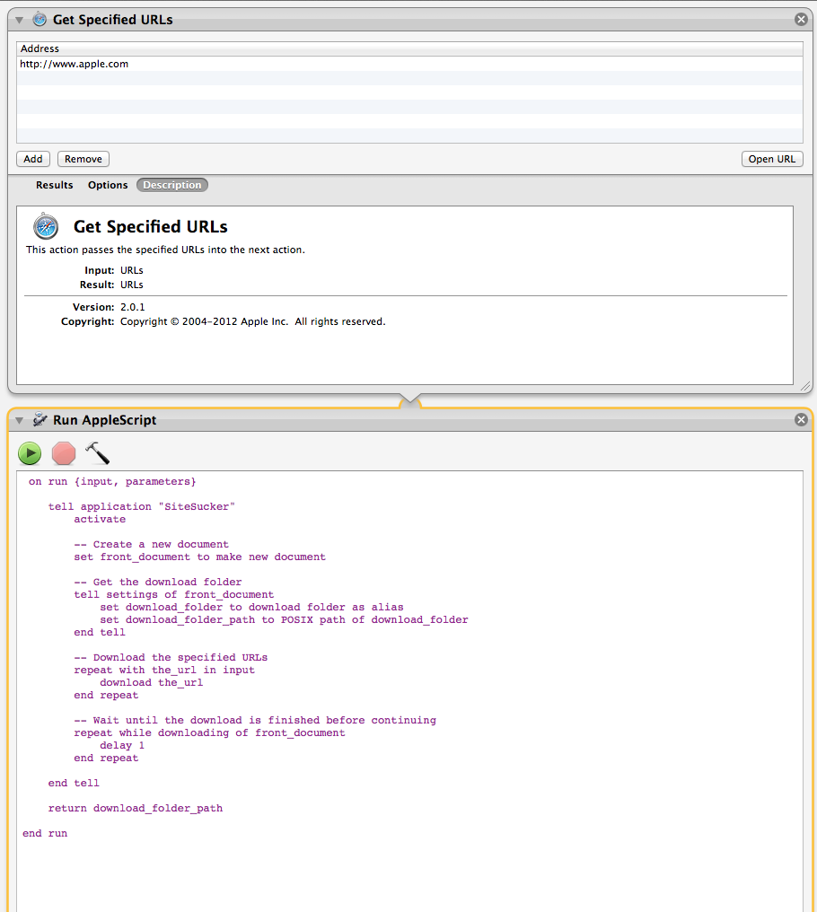
Task: Click the large Safari icon in the description panel
Action: (x=46, y=226)
